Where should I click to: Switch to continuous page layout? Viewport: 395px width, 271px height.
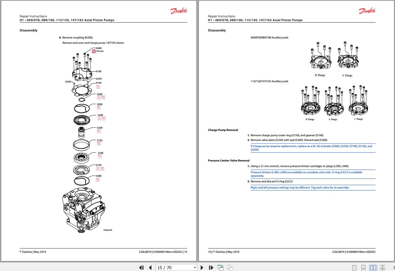tap(364, 268)
